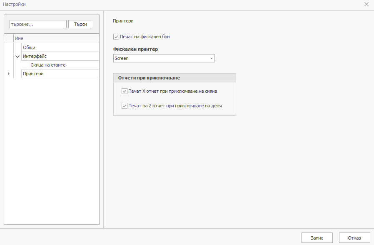Disable Печат на Z отчет при приключване на деня
The image size is (374, 245).
point(124,106)
